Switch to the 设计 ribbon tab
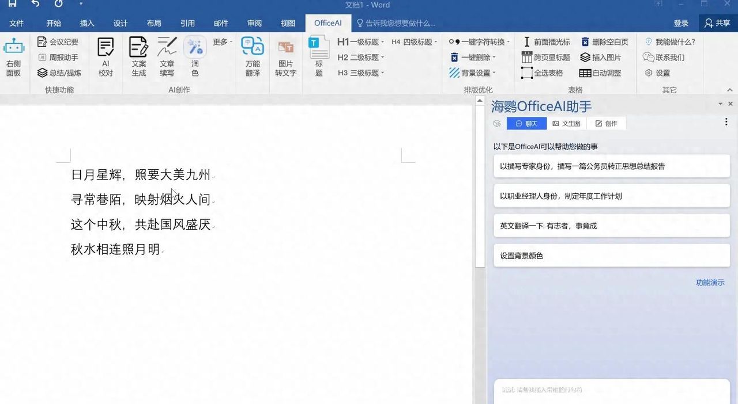 click(121, 23)
